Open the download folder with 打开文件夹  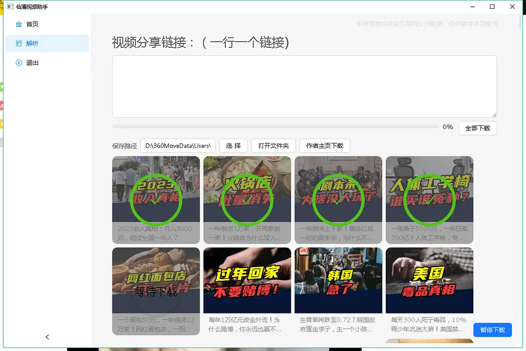[x=273, y=145]
